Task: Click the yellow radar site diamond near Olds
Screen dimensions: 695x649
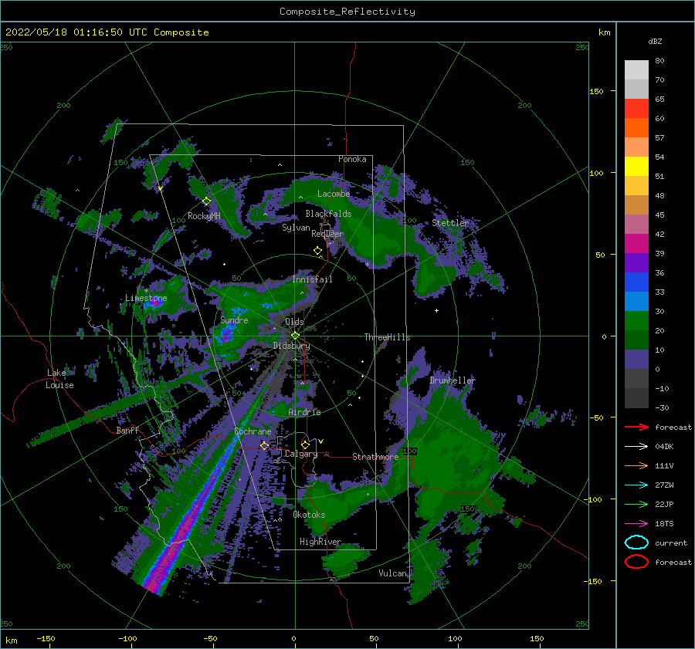Action: [x=295, y=336]
